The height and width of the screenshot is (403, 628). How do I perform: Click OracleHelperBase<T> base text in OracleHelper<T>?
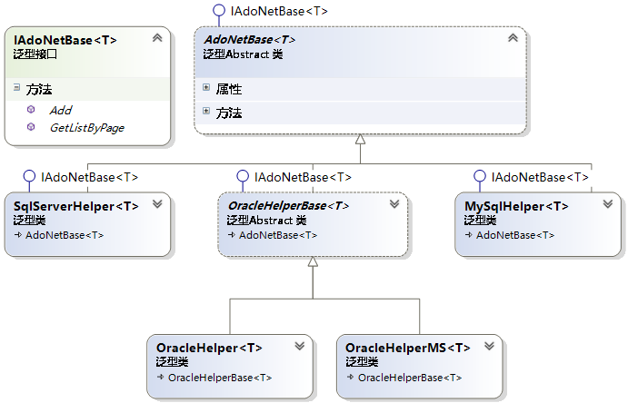point(220,378)
